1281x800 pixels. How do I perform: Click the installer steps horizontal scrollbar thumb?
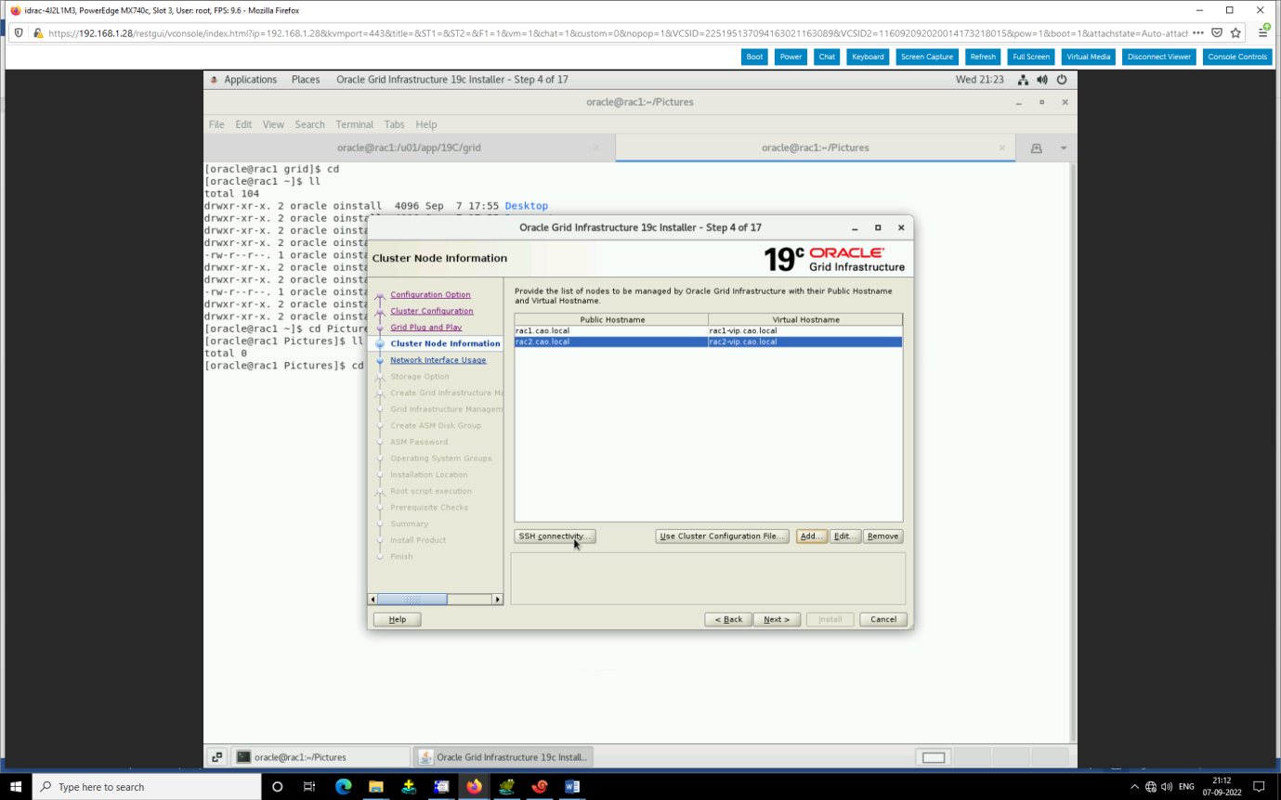click(412, 600)
